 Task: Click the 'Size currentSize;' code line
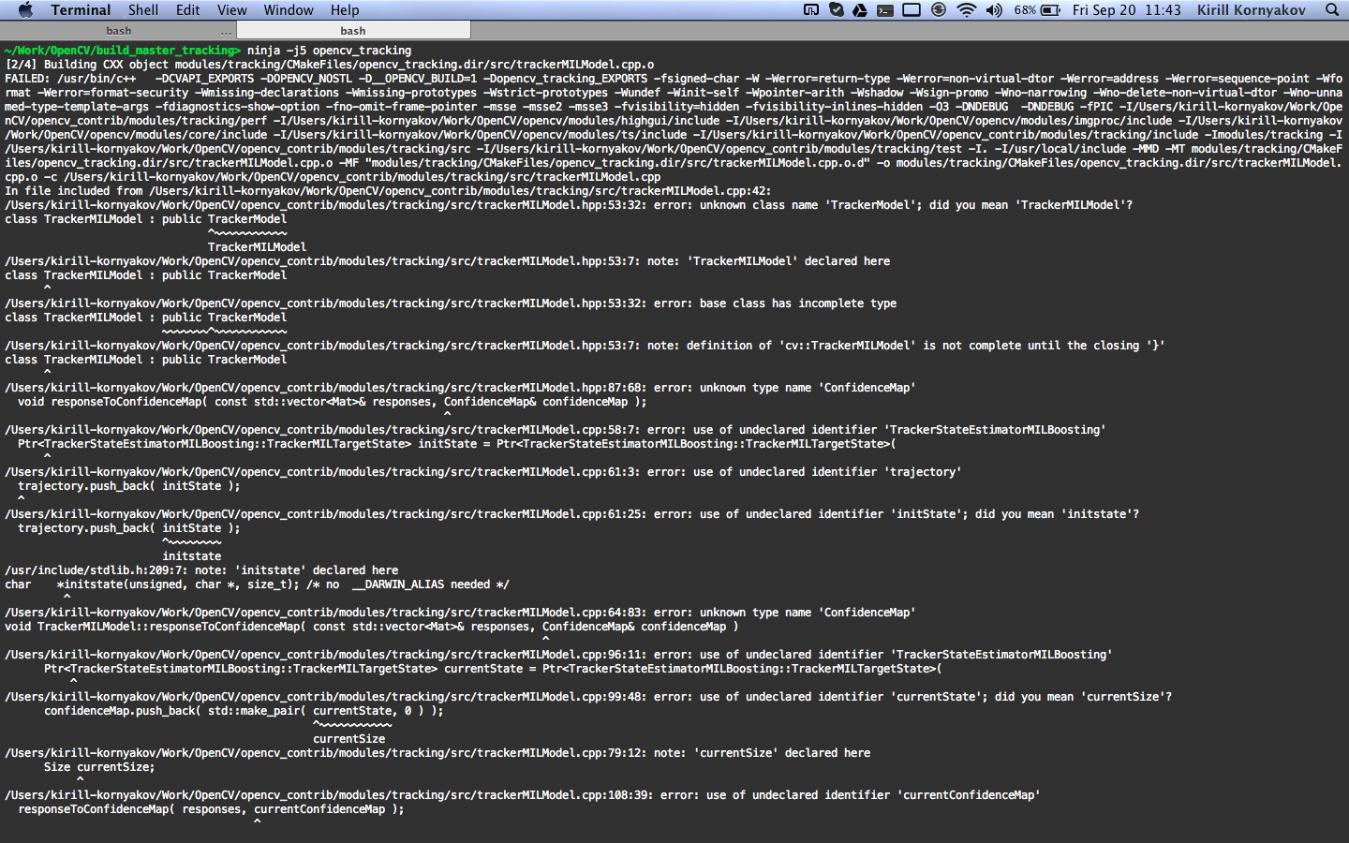(99, 767)
